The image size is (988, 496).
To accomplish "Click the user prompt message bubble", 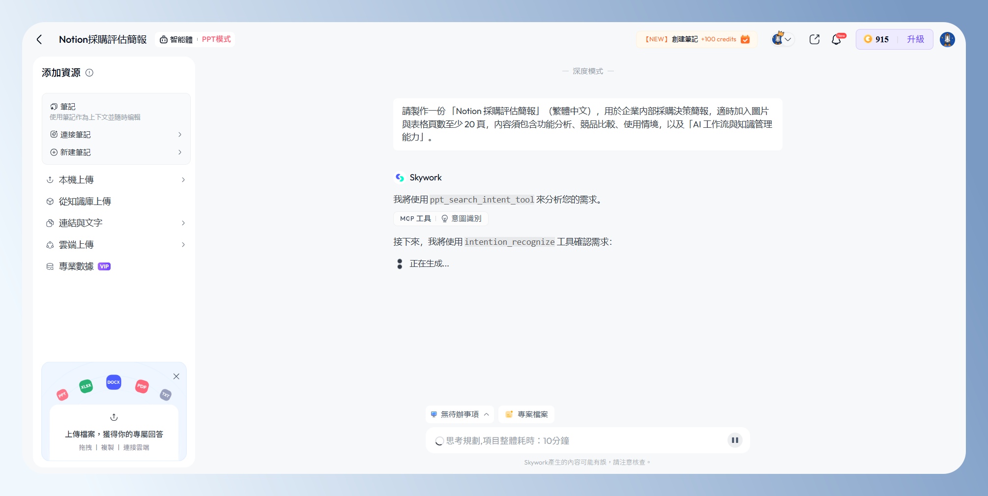I will click(587, 124).
